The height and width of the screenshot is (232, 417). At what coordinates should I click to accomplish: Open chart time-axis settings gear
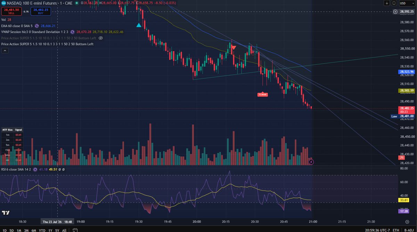(x=407, y=222)
